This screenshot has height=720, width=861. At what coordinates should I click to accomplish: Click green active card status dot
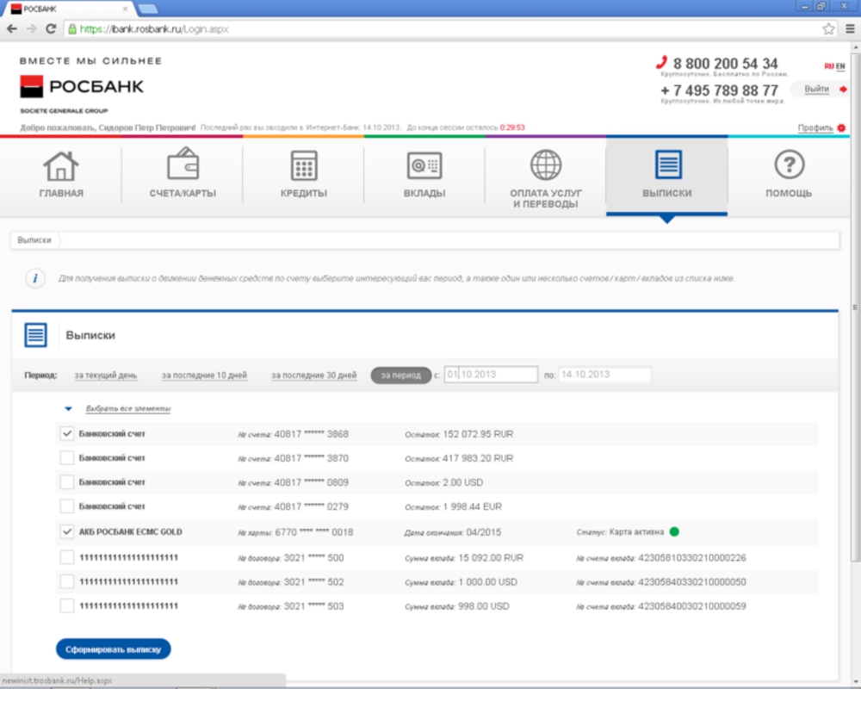[674, 531]
